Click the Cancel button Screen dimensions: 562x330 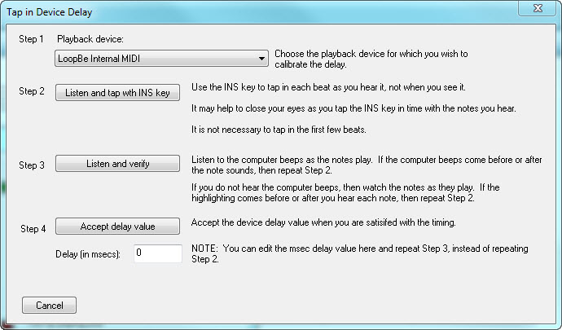click(x=49, y=306)
